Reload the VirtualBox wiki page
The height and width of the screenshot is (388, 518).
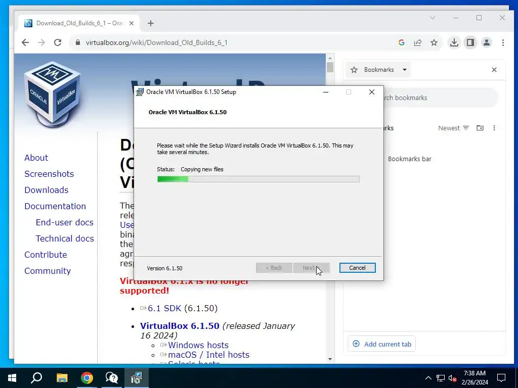point(58,42)
